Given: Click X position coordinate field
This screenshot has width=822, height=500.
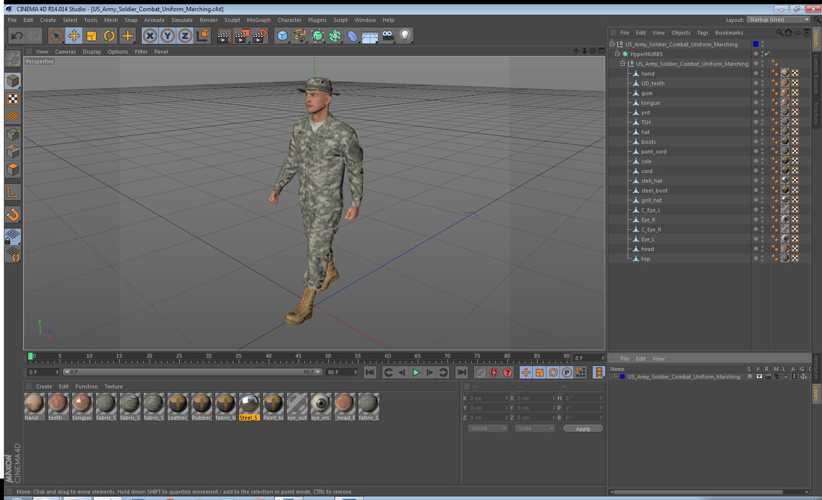Looking at the screenshot, I should coord(488,398).
